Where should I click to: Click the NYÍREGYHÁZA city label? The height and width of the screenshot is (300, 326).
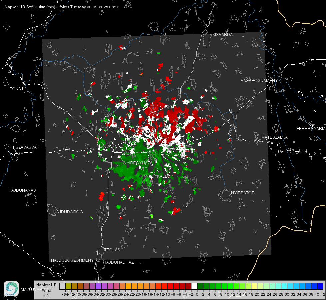[x=138, y=163]
